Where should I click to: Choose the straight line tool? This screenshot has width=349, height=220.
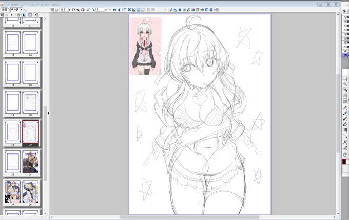click(x=345, y=136)
